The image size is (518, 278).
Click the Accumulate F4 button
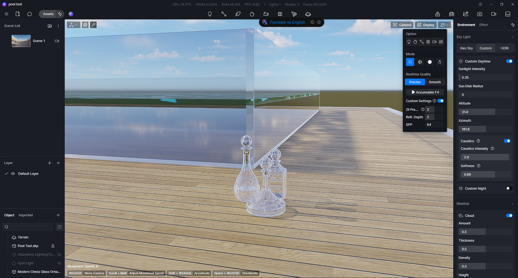click(x=425, y=92)
